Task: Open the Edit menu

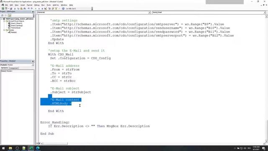Action: 11,5
